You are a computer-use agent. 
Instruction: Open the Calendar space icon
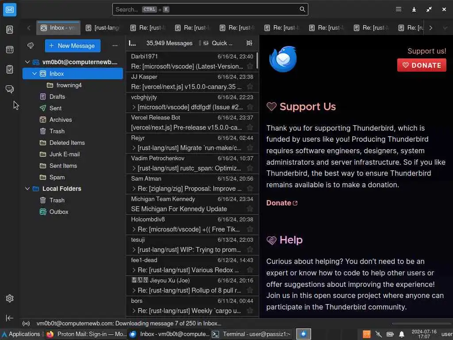click(10, 50)
